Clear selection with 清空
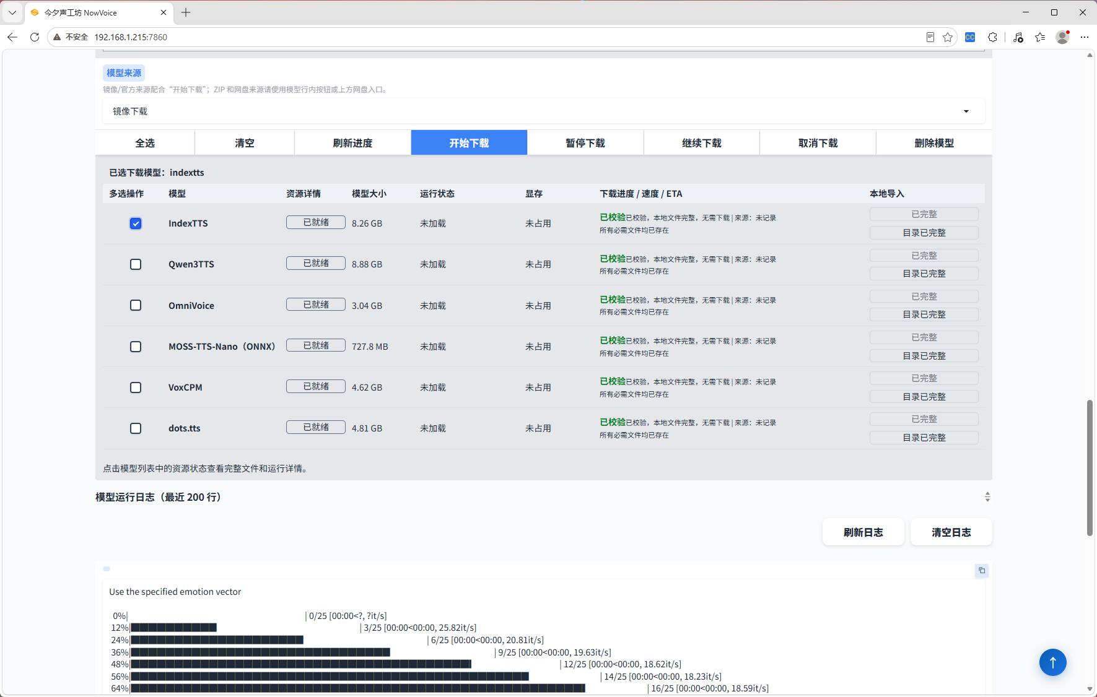 pyautogui.click(x=245, y=143)
